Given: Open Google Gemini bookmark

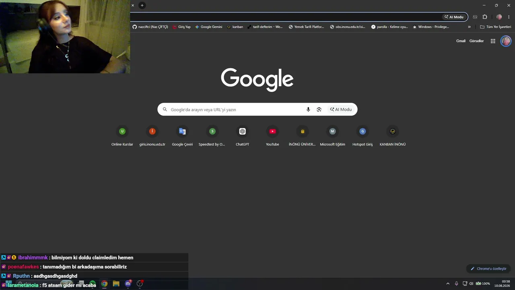Looking at the screenshot, I should (208, 27).
